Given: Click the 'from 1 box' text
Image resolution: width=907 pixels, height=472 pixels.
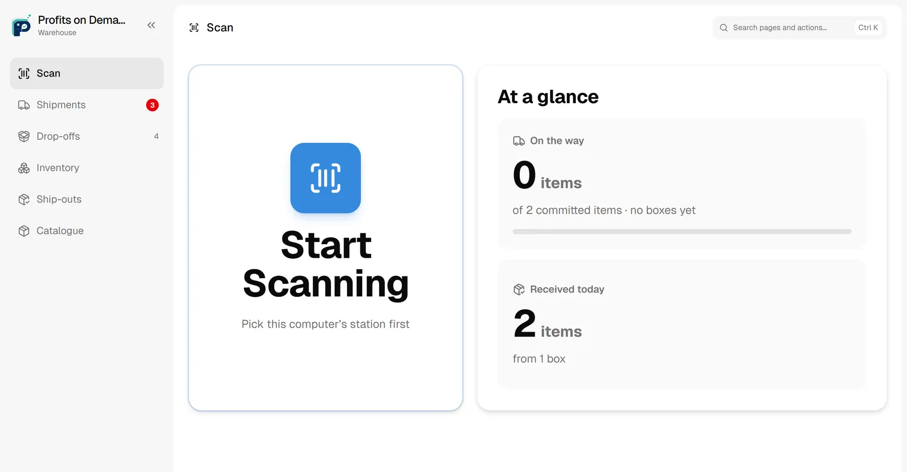Looking at the screenshot, I should [x=539, y=359].
